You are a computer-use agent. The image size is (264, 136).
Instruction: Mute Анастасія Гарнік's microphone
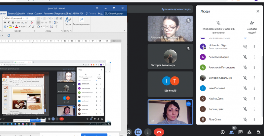[245, 57]
